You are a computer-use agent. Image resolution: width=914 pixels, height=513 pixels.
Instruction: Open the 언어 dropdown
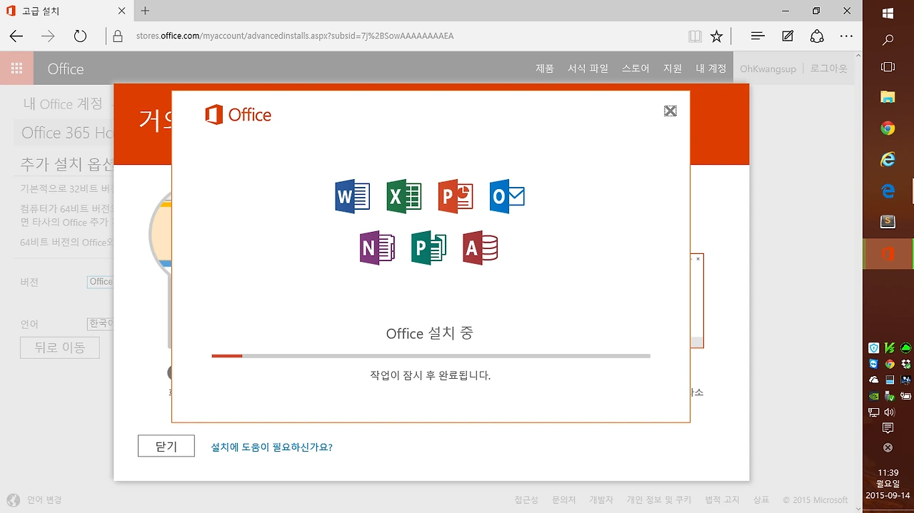(100, 323)
